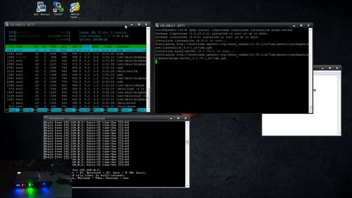352x198 pixels.
Task: Select the htop process row, PID 1453
Action: coord(76,54)
